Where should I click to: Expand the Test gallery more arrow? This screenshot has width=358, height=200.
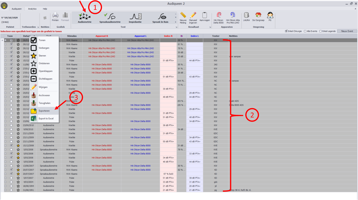[176, 22]
